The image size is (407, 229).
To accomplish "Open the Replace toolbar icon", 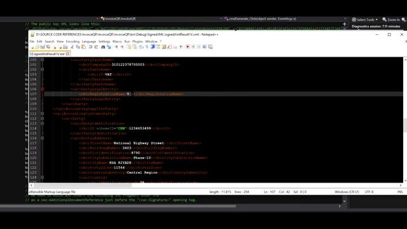I will [x=109, y=47].
